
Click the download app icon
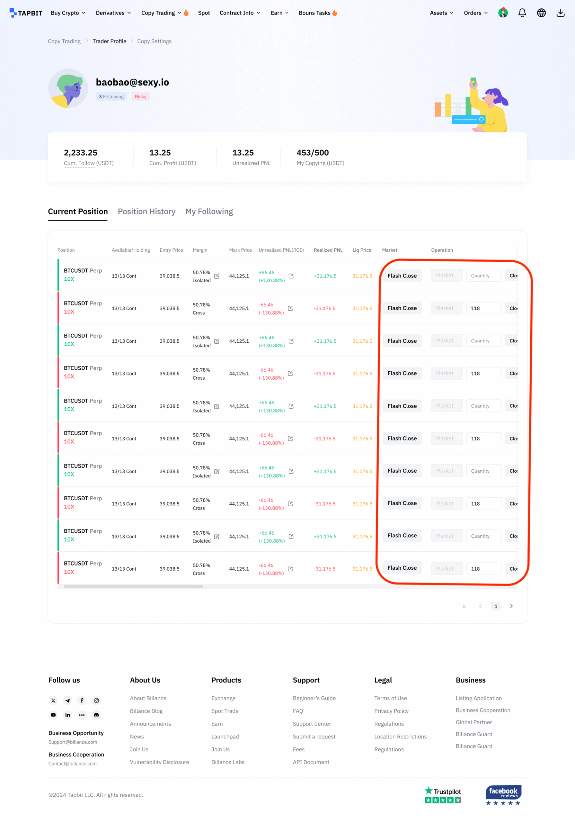(560, 13)
